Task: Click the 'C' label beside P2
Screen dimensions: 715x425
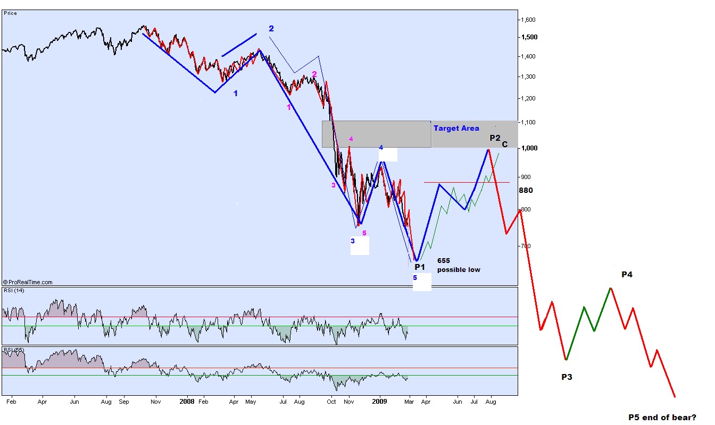Action: (x=504, y=144)
